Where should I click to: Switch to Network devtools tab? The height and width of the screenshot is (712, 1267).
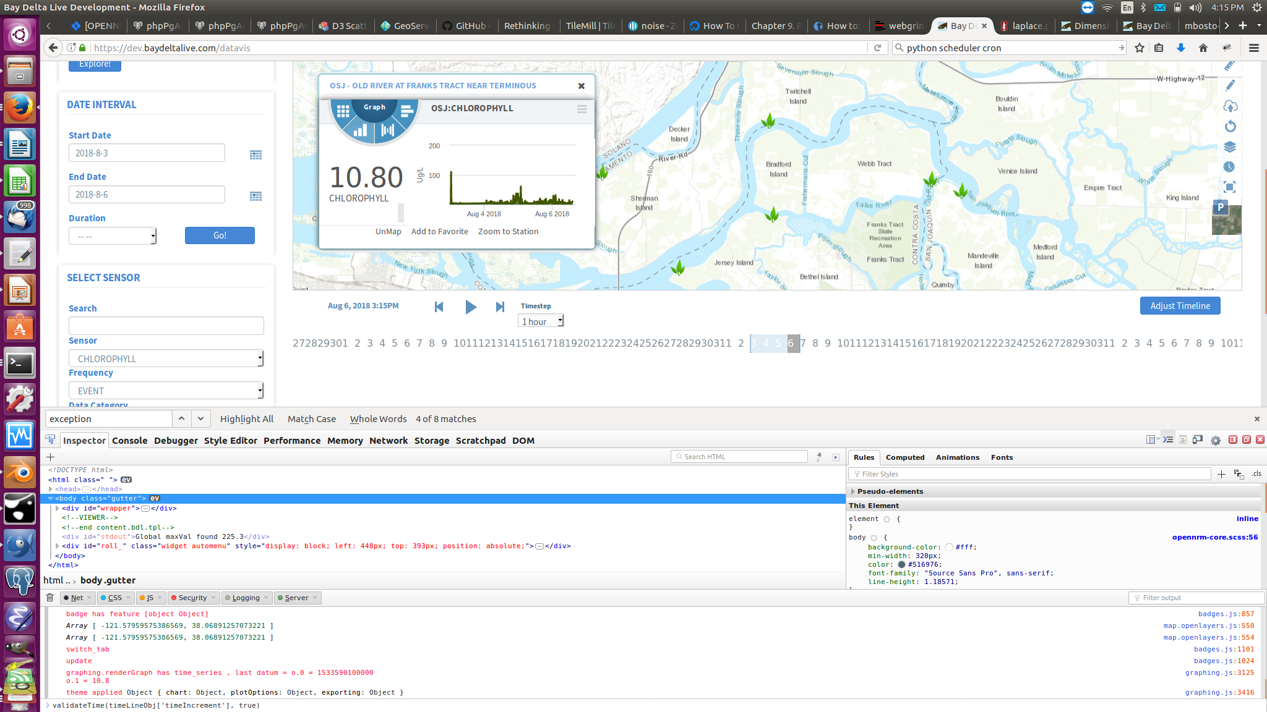(x=389, y=441)
